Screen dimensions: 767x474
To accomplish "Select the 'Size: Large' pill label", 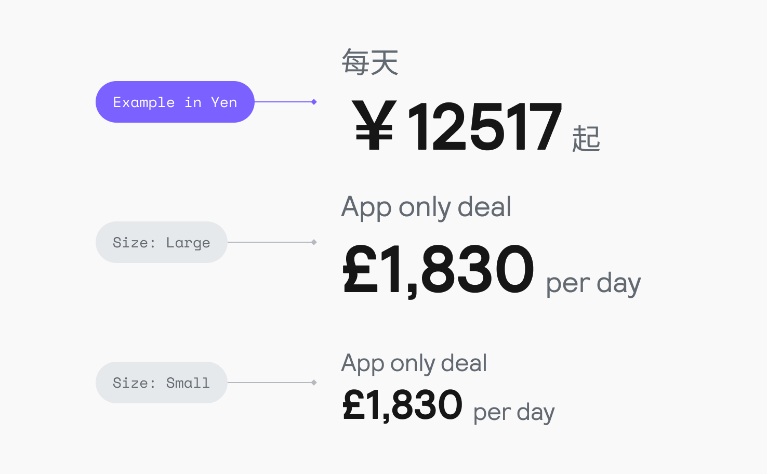I will tap(161, 242).
